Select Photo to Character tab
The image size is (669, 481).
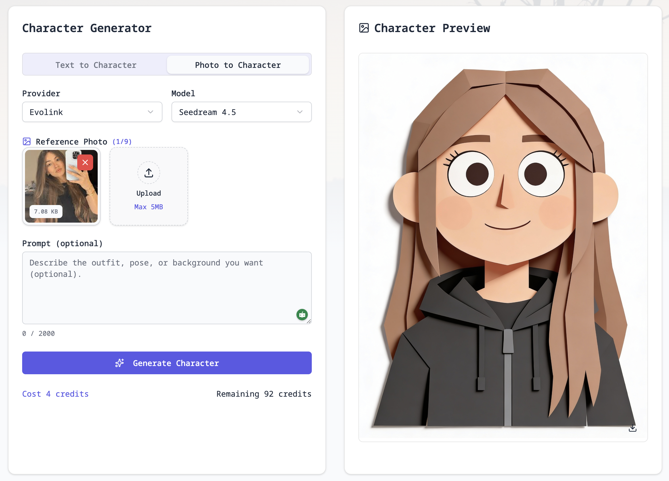(x=238, y=65)
